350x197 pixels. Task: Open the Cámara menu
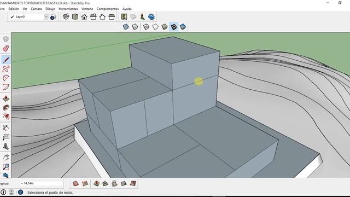(x=36, y=9)
